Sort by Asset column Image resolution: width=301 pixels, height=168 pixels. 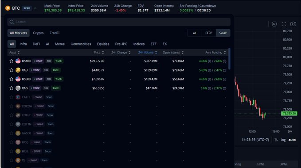14,53
